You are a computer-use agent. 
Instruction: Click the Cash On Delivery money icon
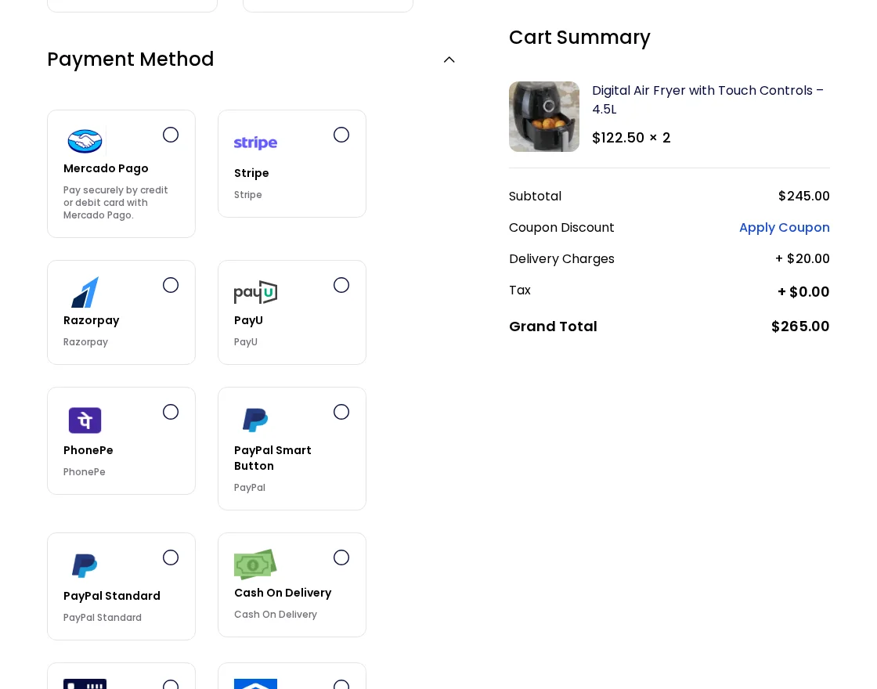255,564
